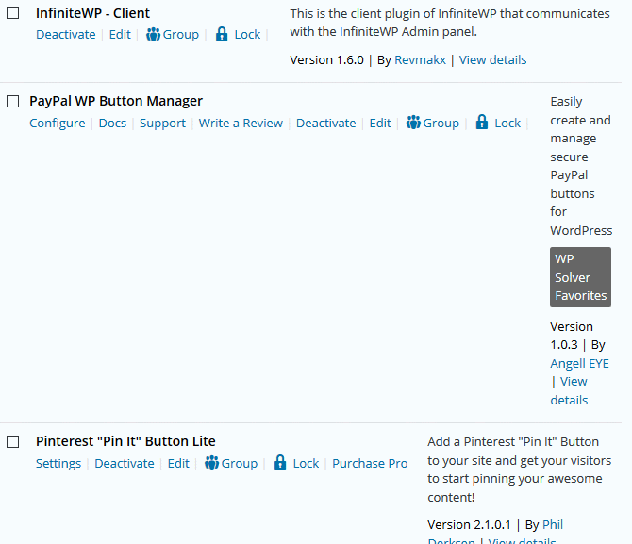The width and height of the screenshot is (632, 544).
Task: Open Group link for PayPal WP Button Manager
Action: [x=441, y=123]
